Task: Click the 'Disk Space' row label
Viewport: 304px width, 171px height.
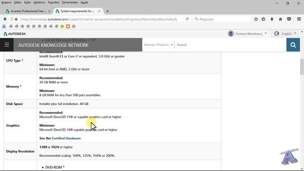Action: [x=14, y=104]
